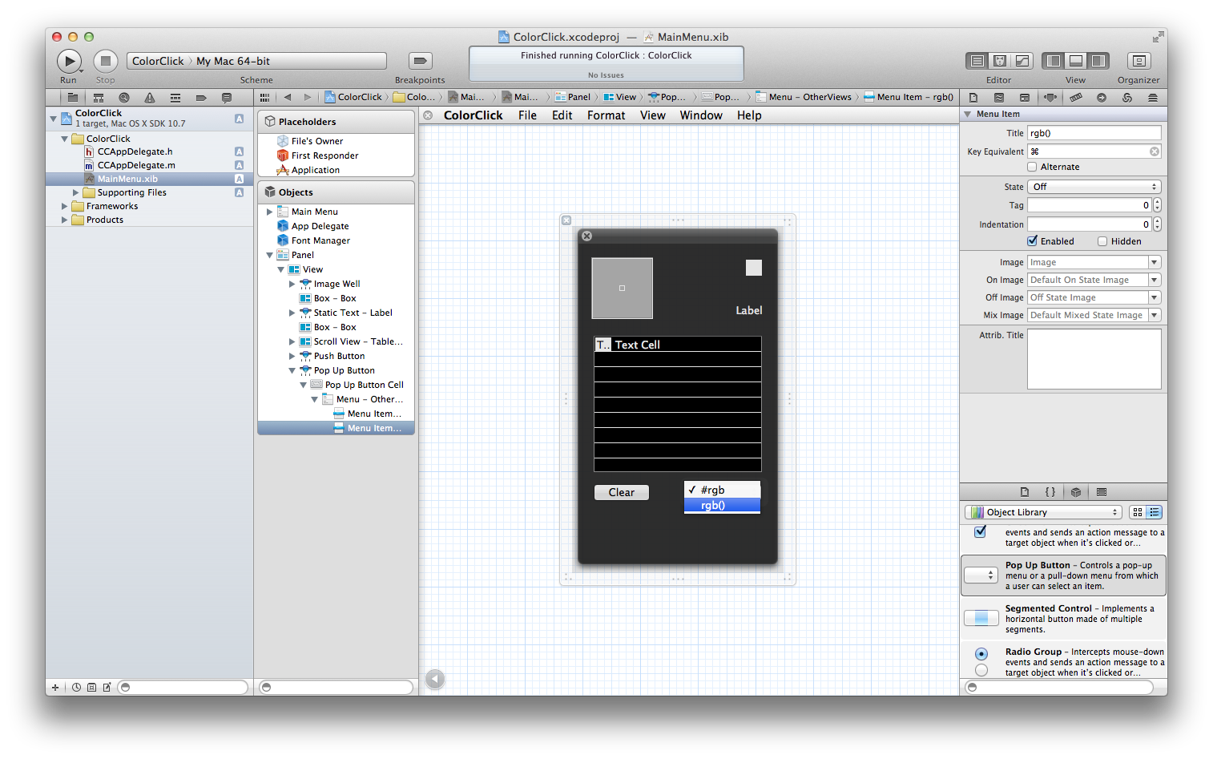
Task: Open the Code Snippet library
Action: [1050, 492]
